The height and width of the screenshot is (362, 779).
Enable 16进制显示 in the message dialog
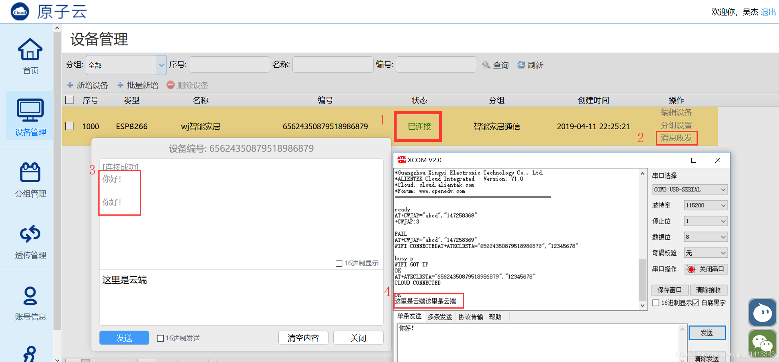tap(339, 263)
